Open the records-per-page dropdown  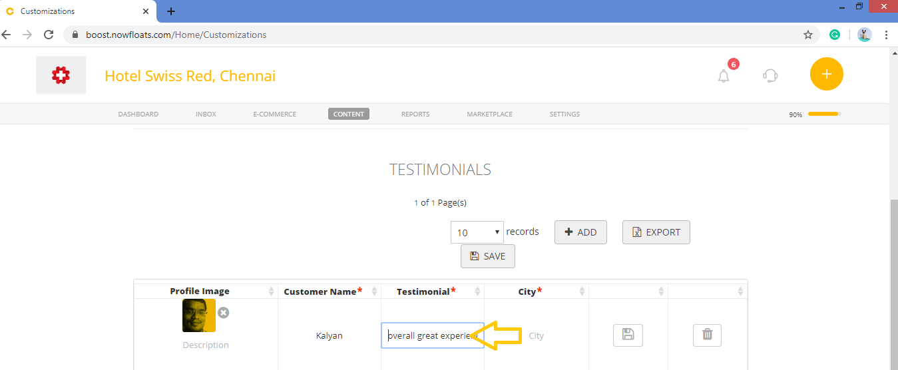[x=477, y=232]
